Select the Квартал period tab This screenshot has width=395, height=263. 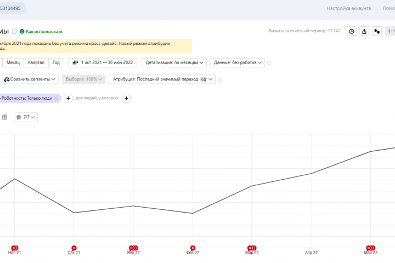[x=36, y=62]
